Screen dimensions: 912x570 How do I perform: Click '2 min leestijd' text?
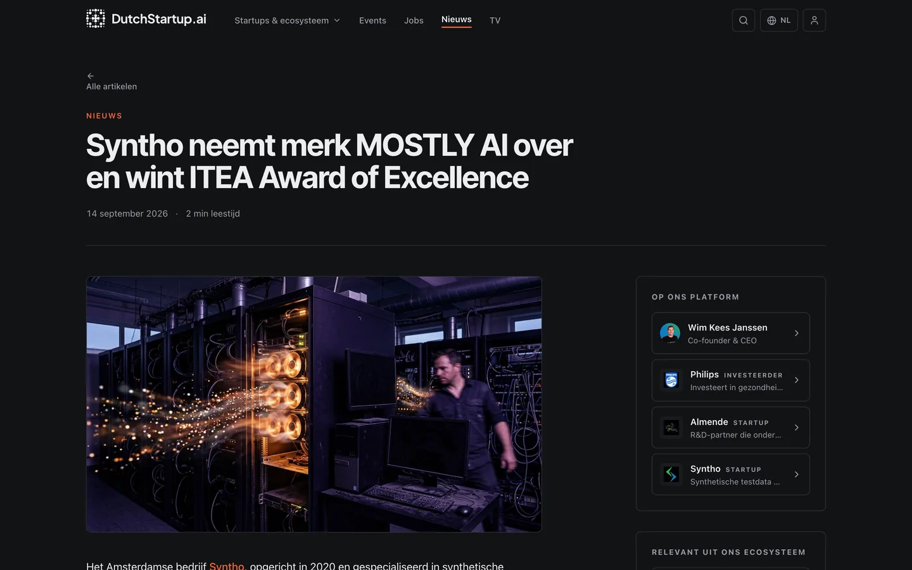pos(213,213)
